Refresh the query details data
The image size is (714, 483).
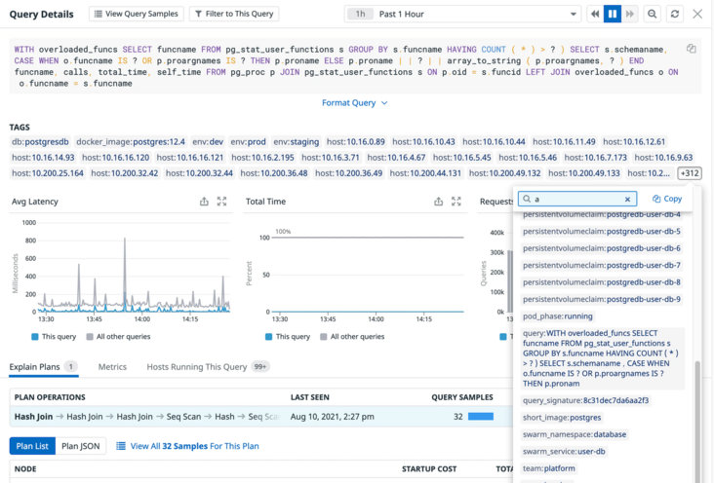coord(673,15)
